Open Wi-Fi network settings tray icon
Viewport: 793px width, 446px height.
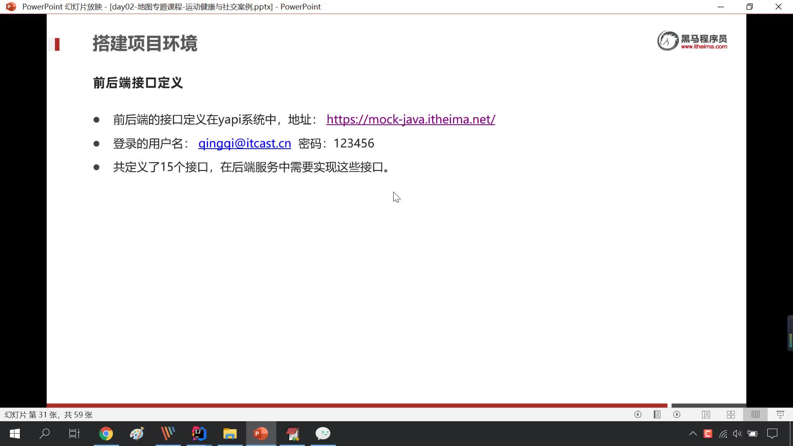(x=723, y=434)
